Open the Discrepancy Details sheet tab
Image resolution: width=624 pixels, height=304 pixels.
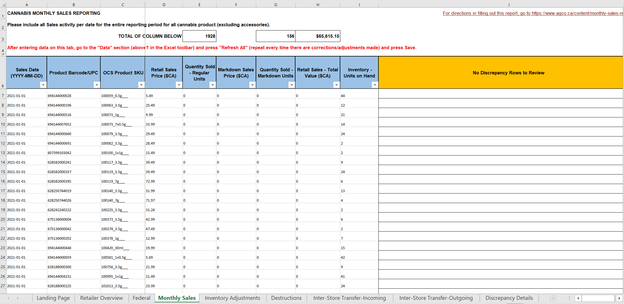tap(509, 298)
